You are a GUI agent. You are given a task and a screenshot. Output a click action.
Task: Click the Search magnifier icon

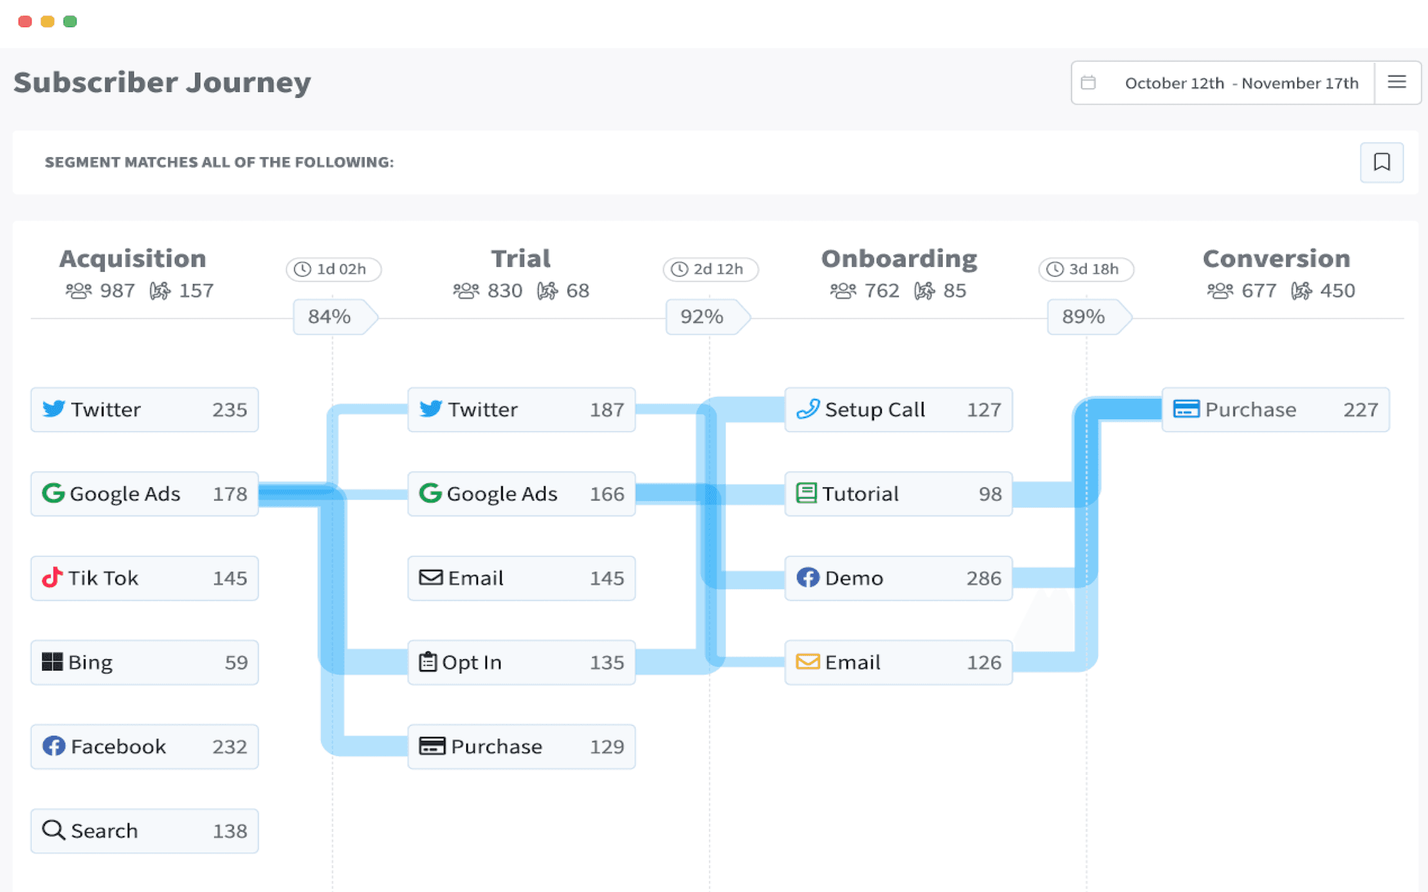(x=53, y=830)
